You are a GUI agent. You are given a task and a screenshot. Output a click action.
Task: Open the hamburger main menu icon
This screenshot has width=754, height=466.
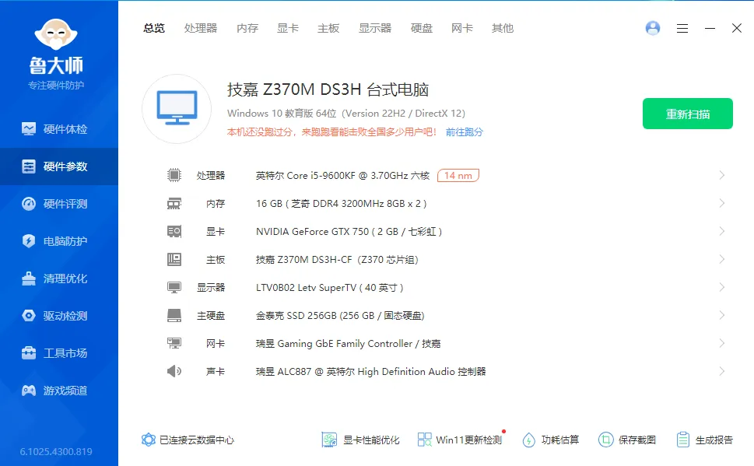point(682,28)
